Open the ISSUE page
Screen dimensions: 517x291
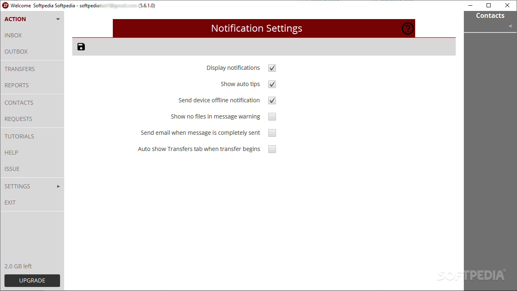pyautogui.click(x=12, y=169)
